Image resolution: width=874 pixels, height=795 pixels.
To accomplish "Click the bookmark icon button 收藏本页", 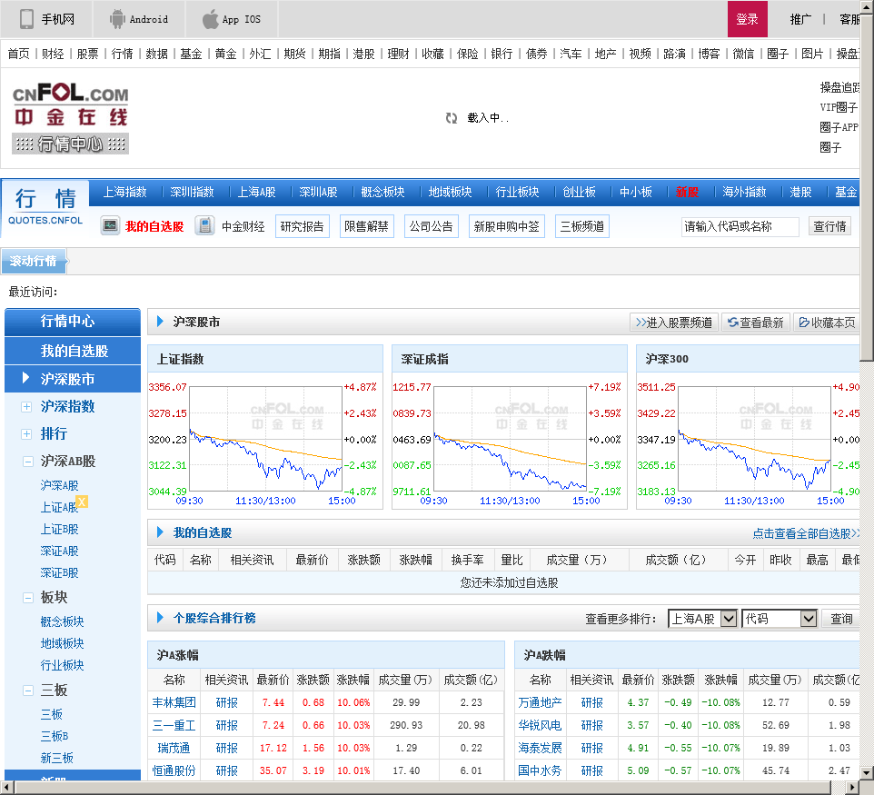I will 827,323.
